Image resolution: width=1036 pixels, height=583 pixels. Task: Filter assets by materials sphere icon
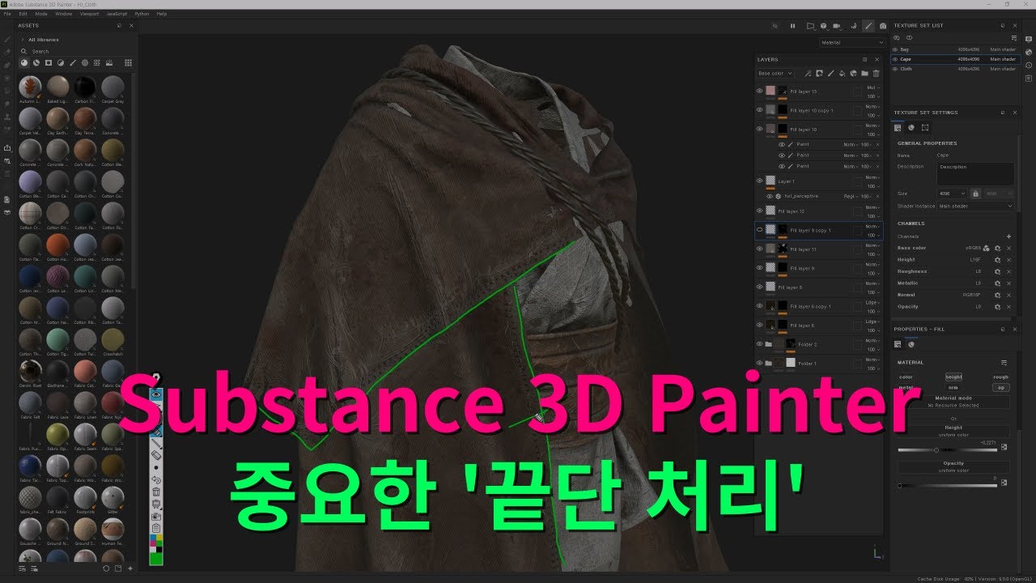[24, 62]
